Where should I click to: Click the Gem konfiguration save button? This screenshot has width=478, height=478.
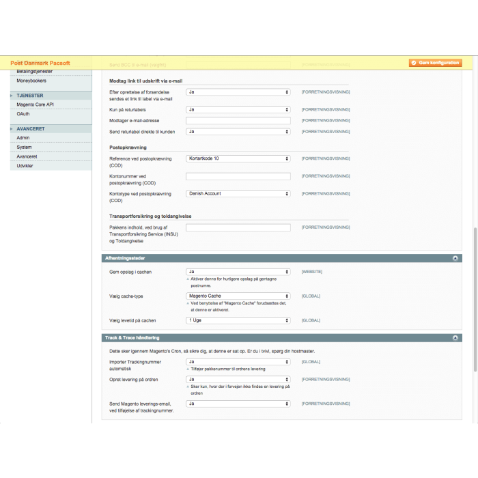pos(436,63)
